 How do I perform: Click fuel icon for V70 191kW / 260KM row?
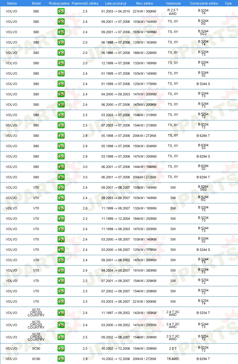(61, 270)
